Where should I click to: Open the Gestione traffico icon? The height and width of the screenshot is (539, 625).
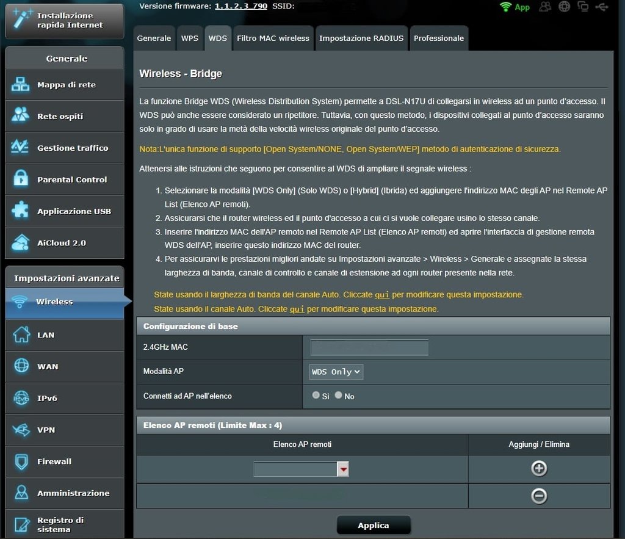(20, 147)
